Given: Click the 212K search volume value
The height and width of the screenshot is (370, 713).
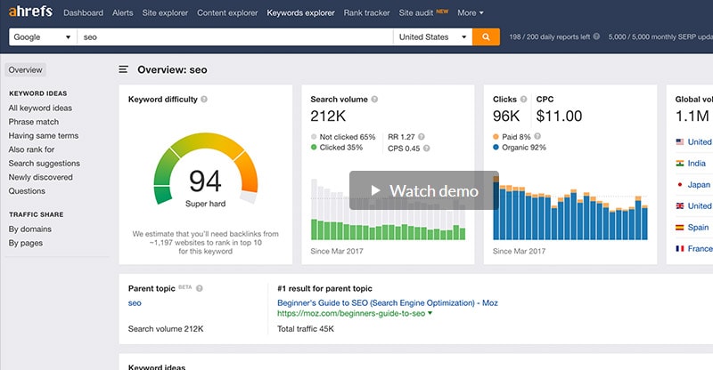Looking at the screenshot, I should click(x=328, y=117).
